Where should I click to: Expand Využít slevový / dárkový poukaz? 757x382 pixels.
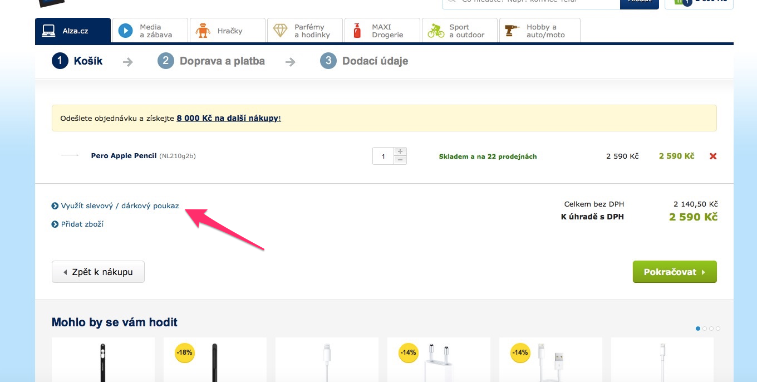point(115,205)
